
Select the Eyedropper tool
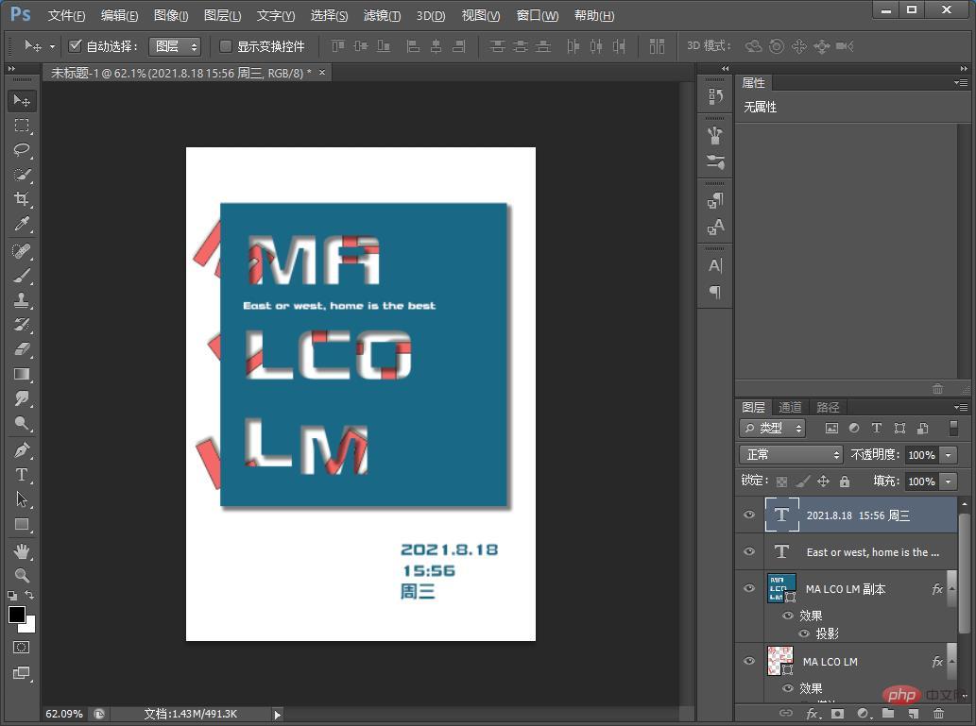(22, 224)
